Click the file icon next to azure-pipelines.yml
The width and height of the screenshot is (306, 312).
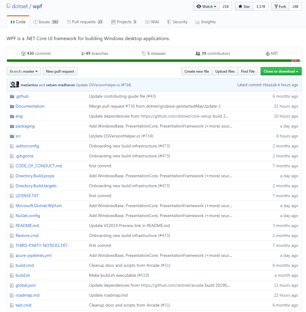(12, 256)
